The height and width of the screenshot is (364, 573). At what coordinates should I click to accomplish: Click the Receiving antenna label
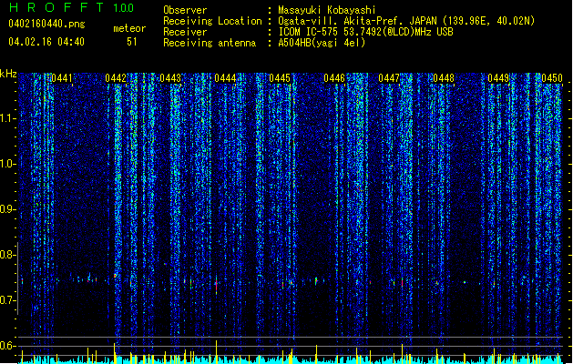pos(210,43)
